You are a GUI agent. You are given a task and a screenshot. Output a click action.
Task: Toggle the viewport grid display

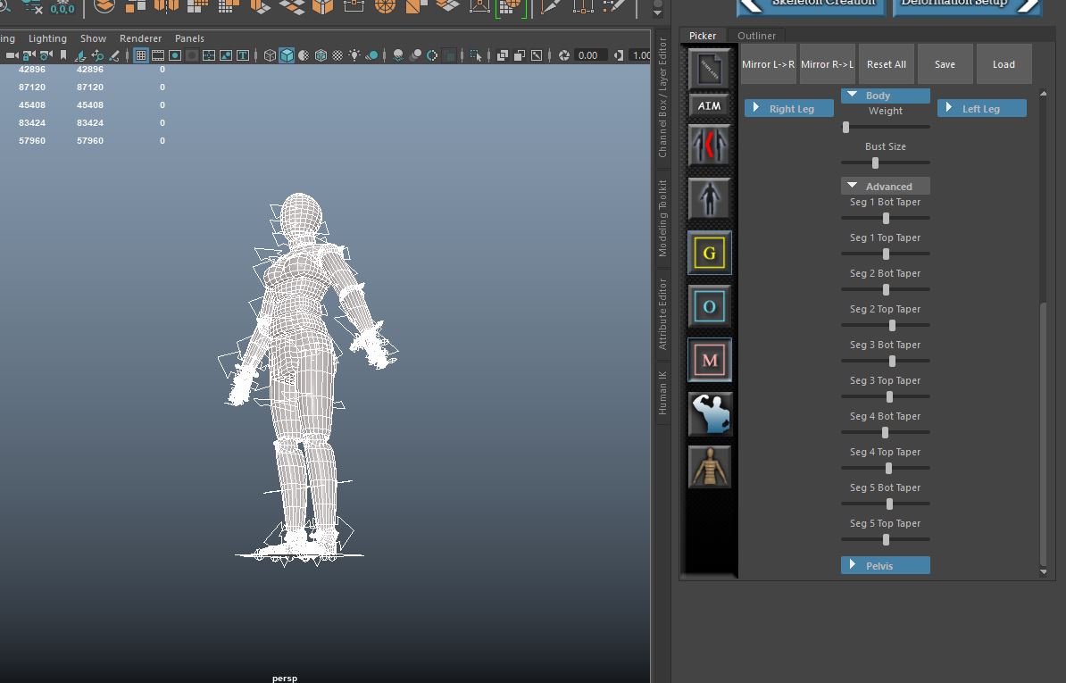[x=141, y=55]
